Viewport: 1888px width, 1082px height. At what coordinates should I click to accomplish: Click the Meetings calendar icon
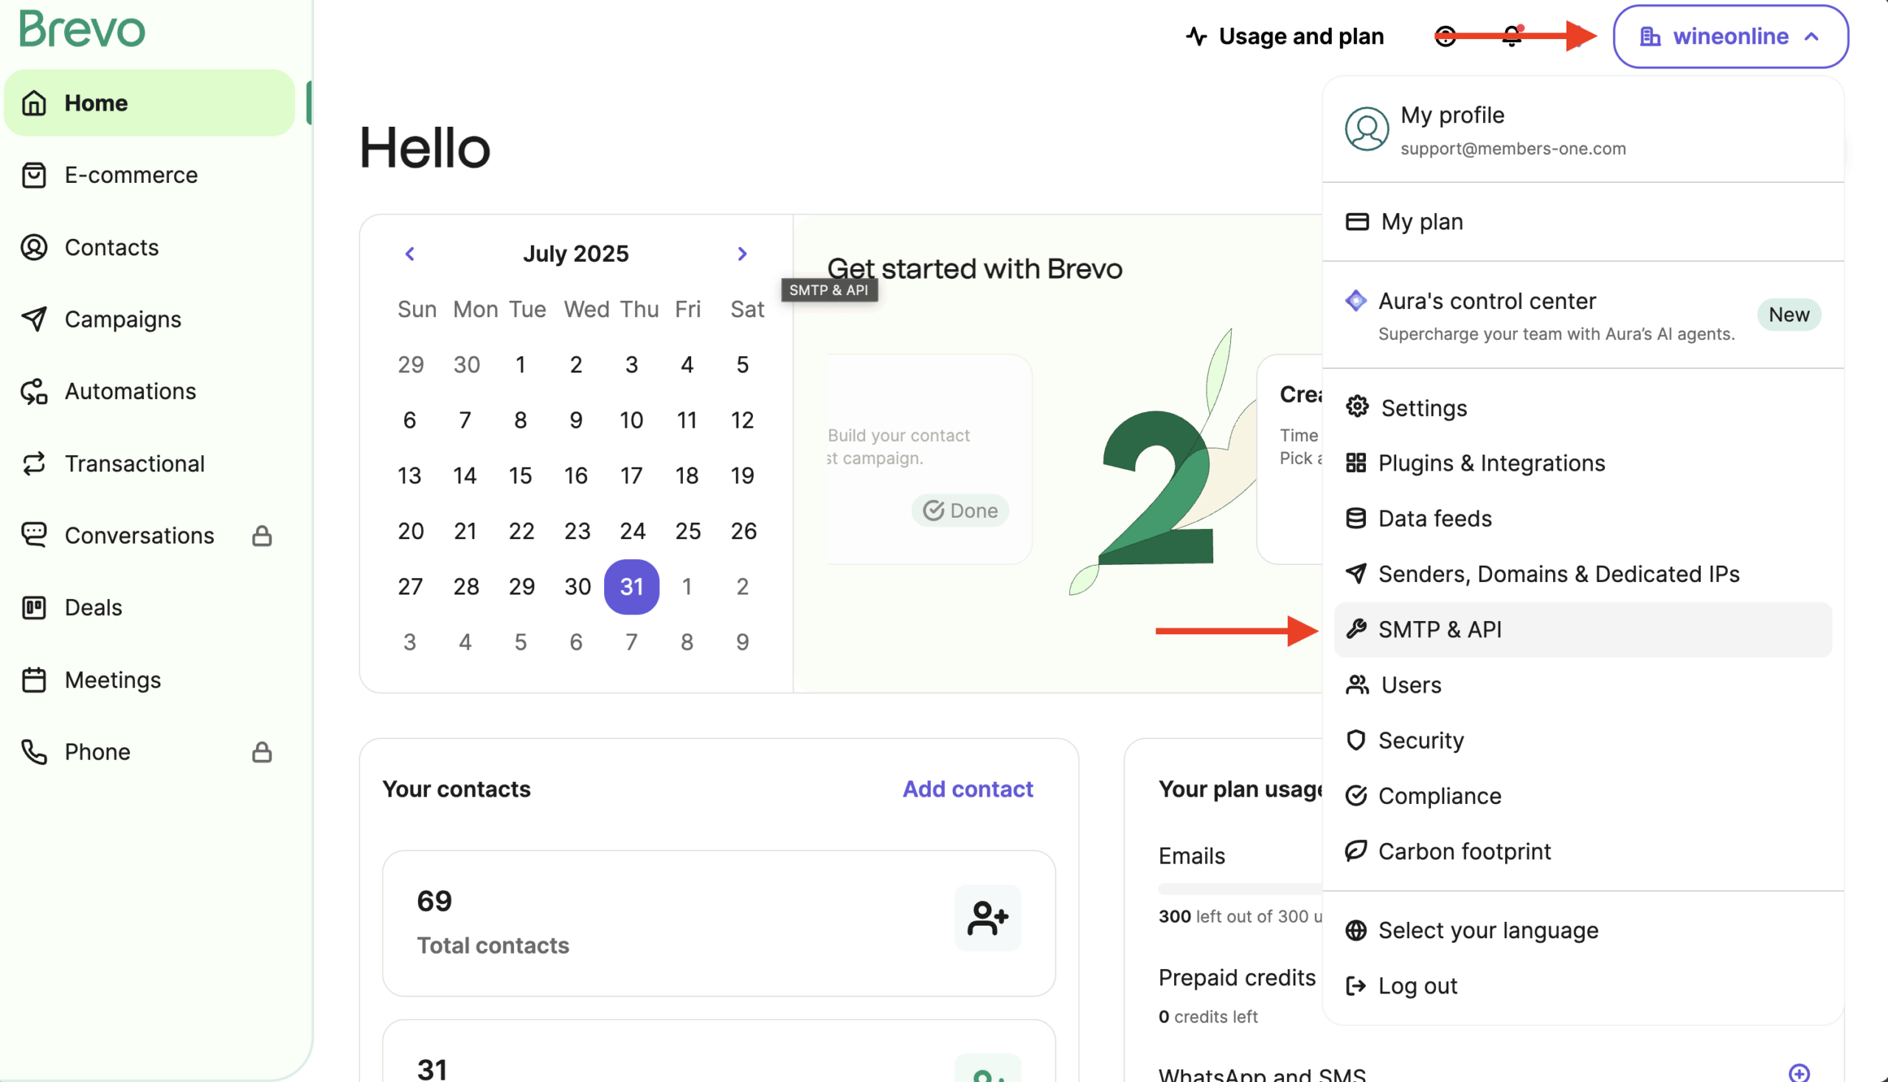(33, 679)
